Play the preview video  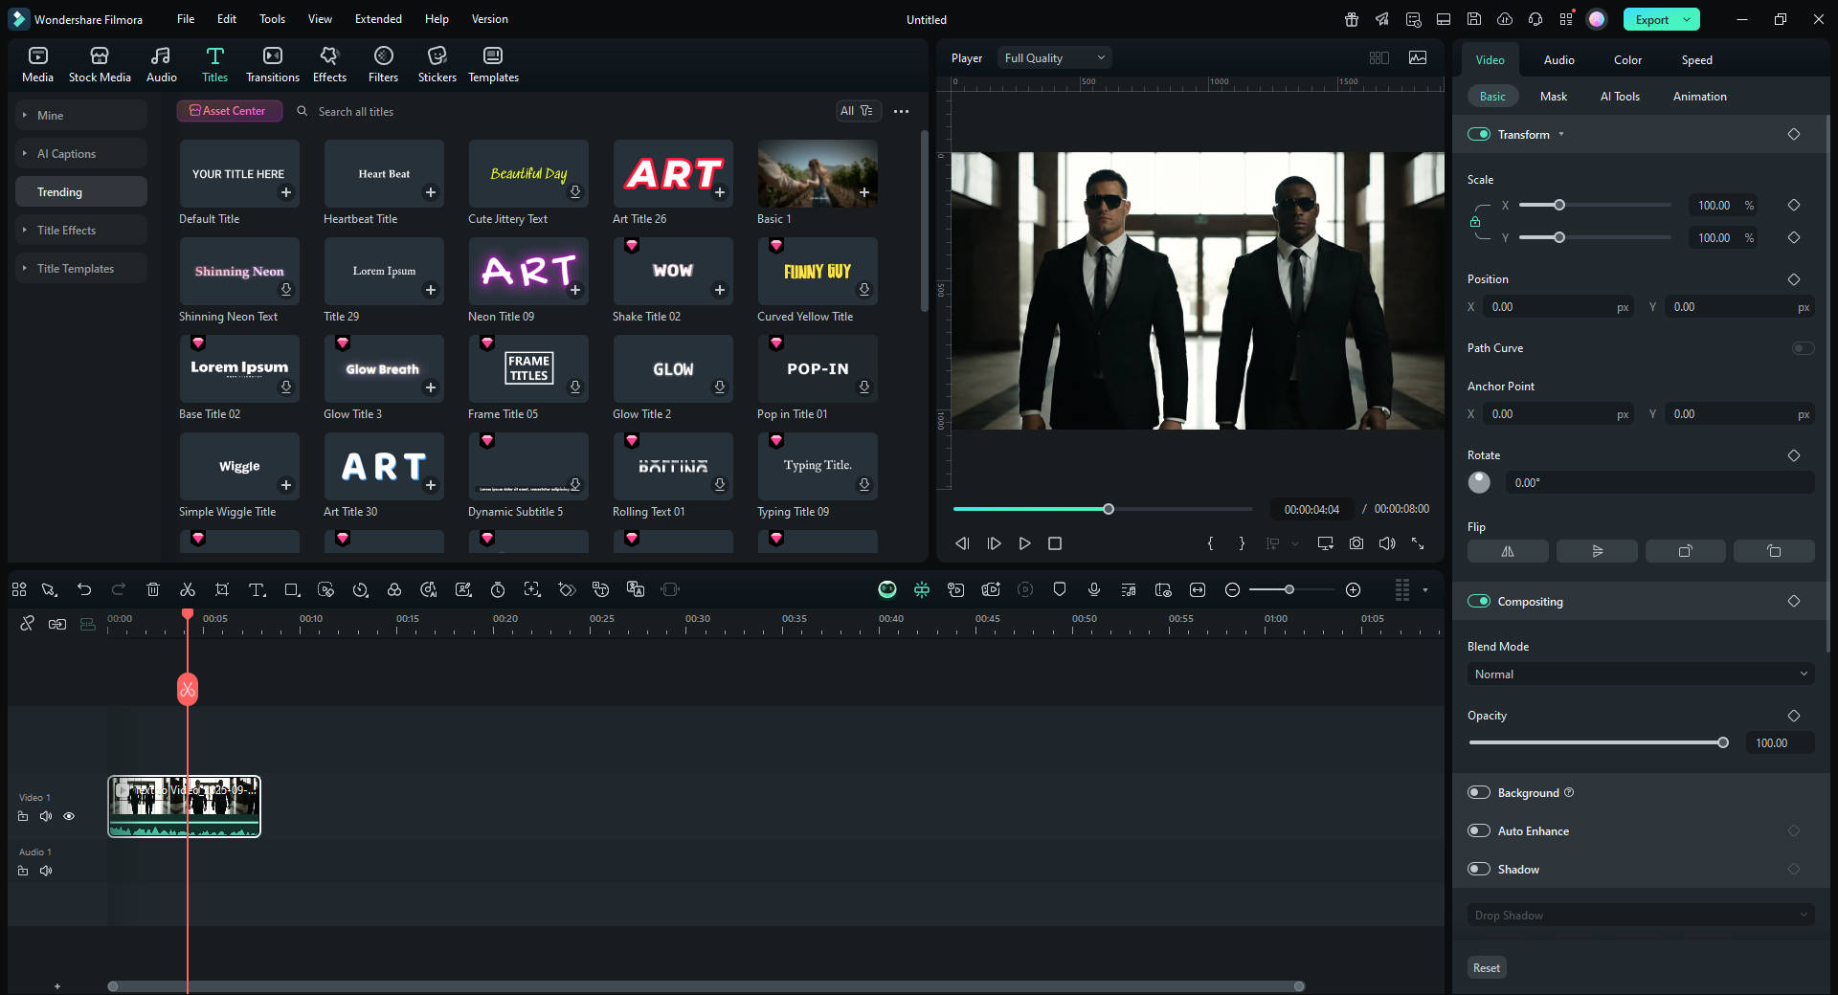[x=1024, y=543]
